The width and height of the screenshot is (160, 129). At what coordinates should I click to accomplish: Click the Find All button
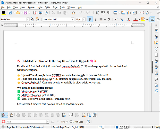point(65,122)
